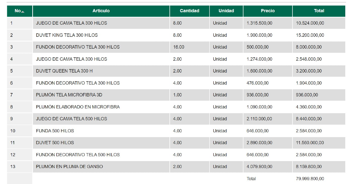Sort table by Cantidad column header
The width and height of the screenshot is (347, 184).
[189, 11]
